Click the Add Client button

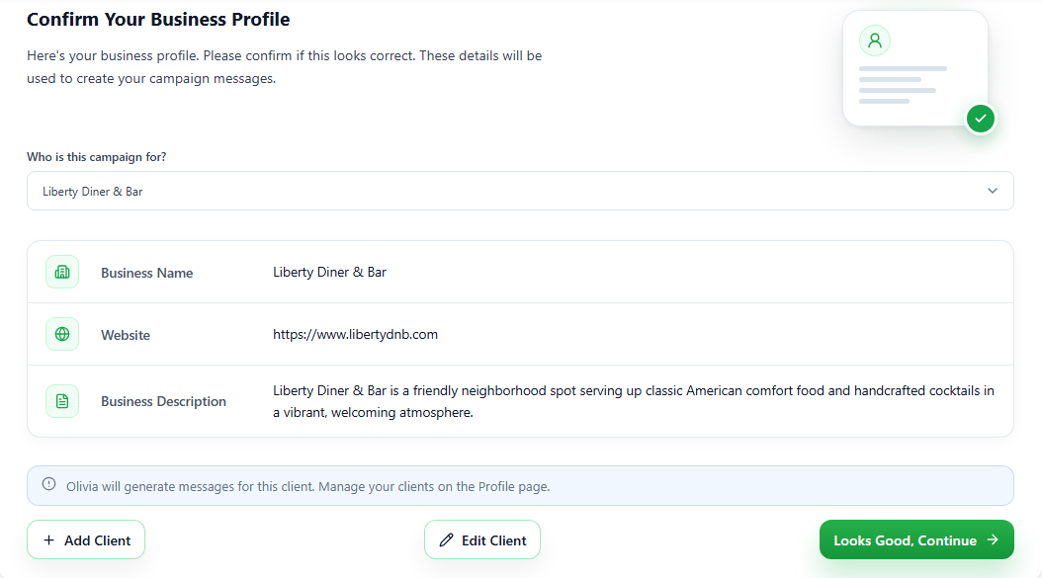pyautogui.click(x=86, y=539)
